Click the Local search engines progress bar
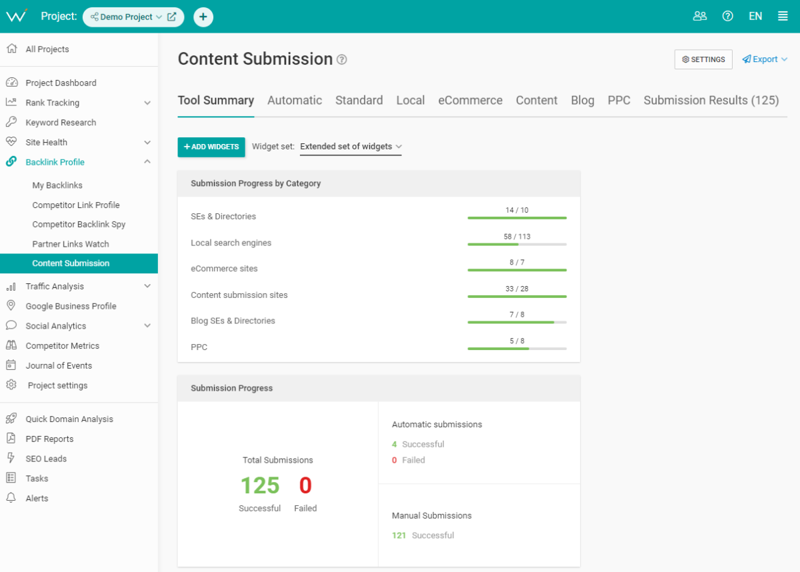 pos(517,245)
